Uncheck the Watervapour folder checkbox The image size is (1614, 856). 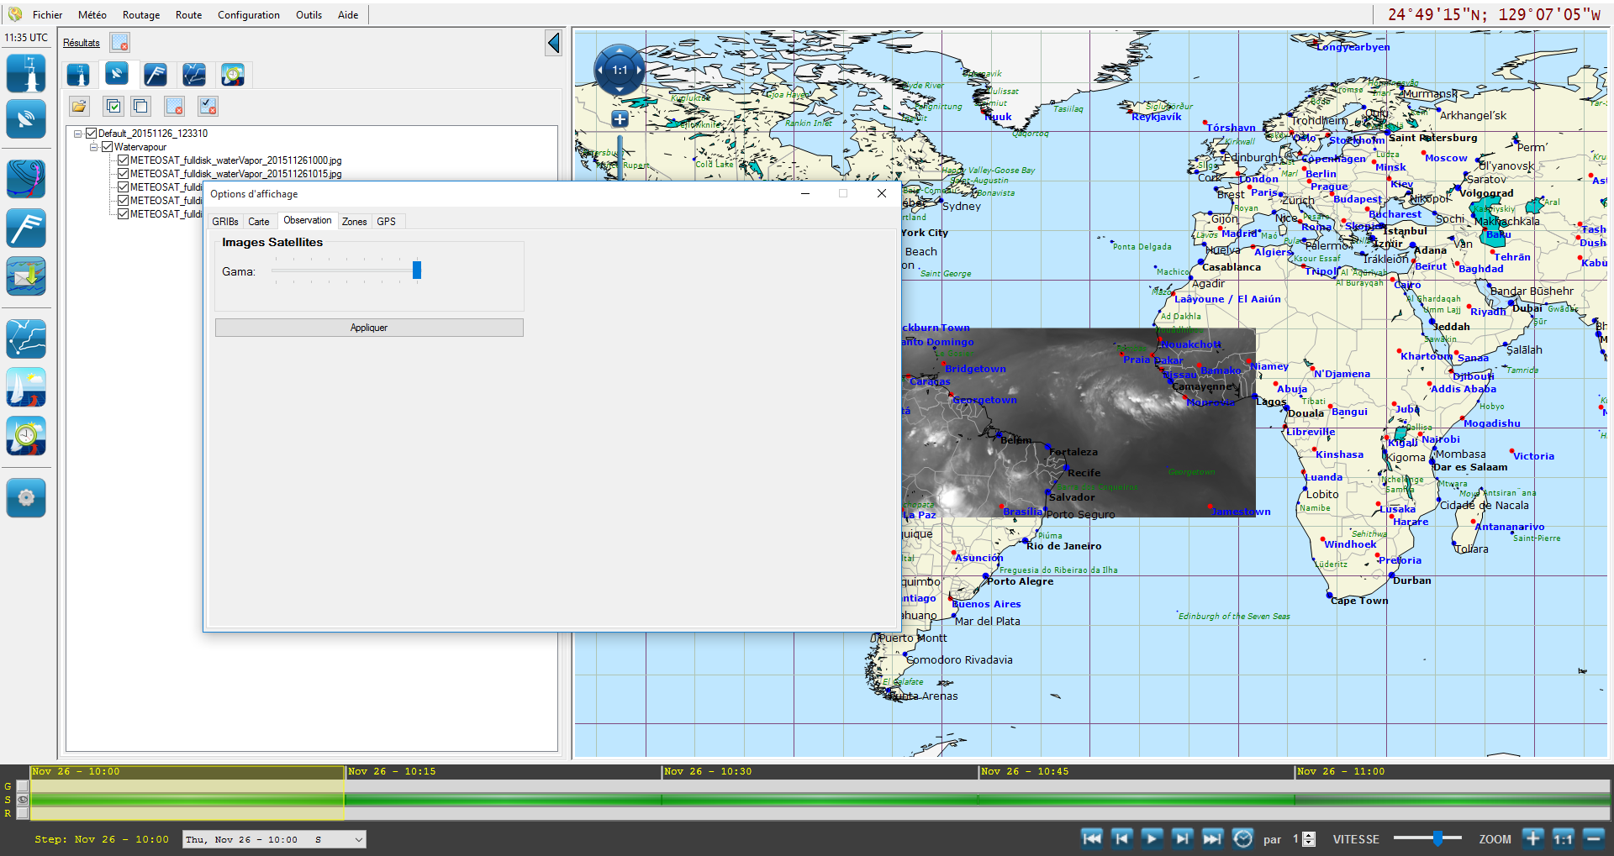(107, 147)
